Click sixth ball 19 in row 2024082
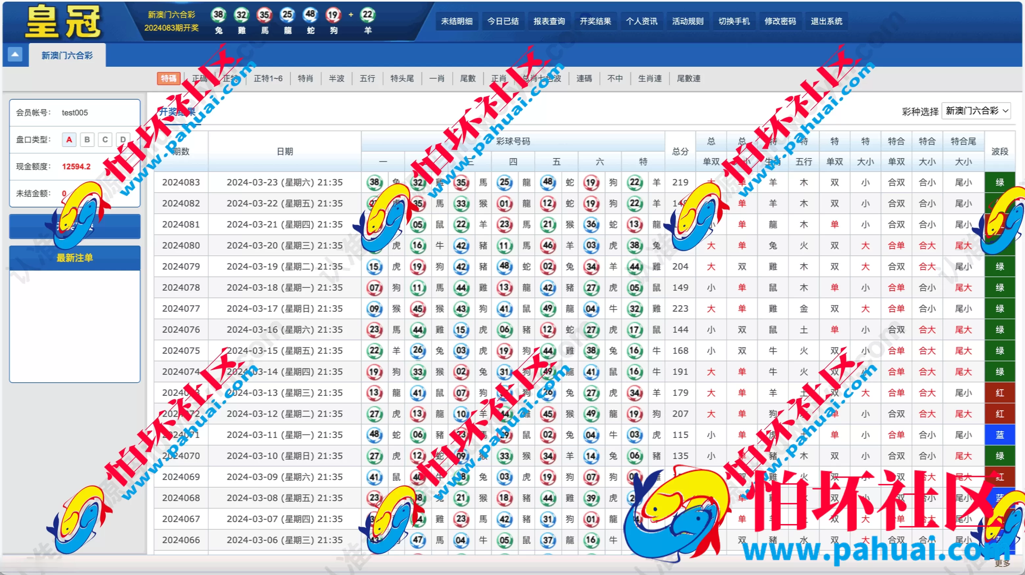This screenshot has height=575, width=1025. click(x=591, y=204)
